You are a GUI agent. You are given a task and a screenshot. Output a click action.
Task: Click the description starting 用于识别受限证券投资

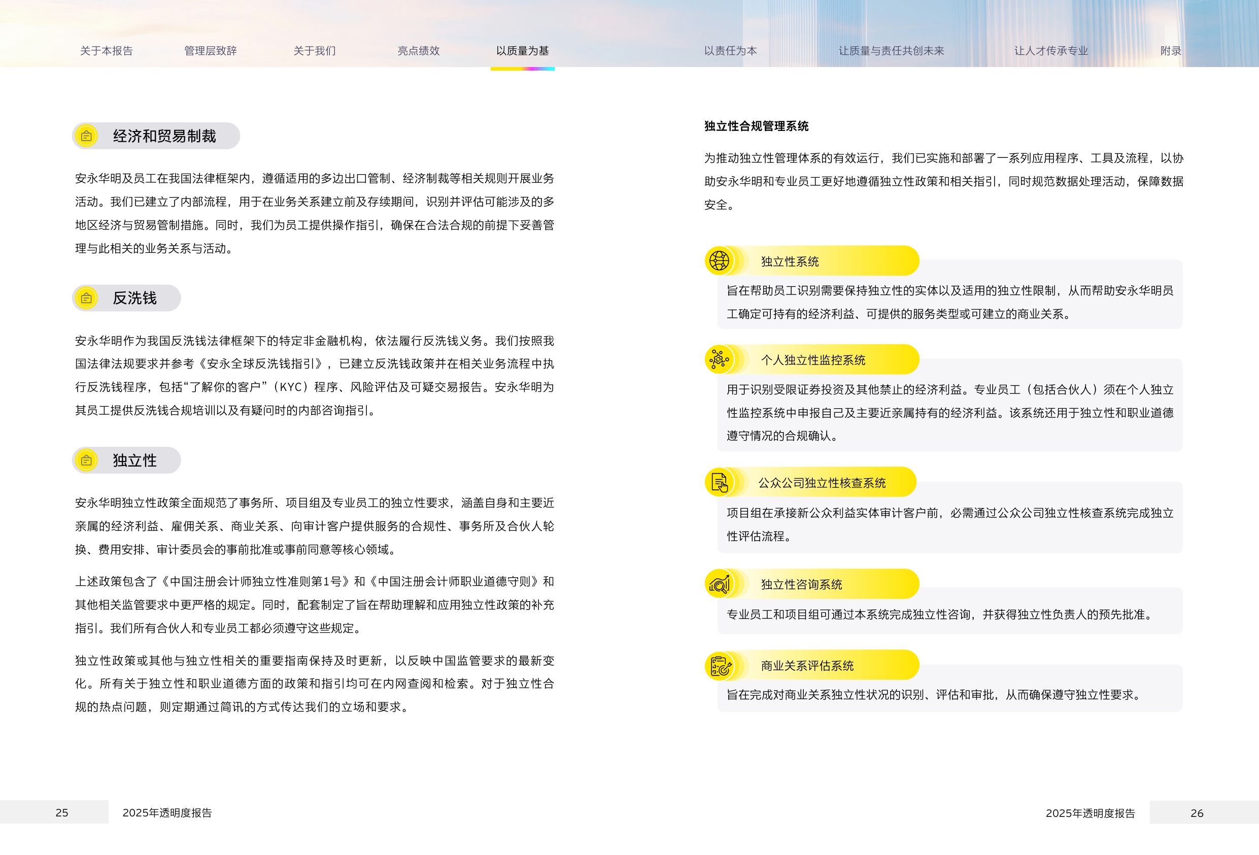[950, 413]
